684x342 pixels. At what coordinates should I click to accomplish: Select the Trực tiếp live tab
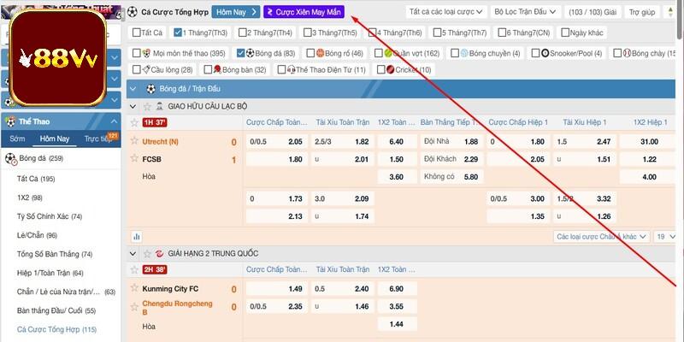(97, 139)
